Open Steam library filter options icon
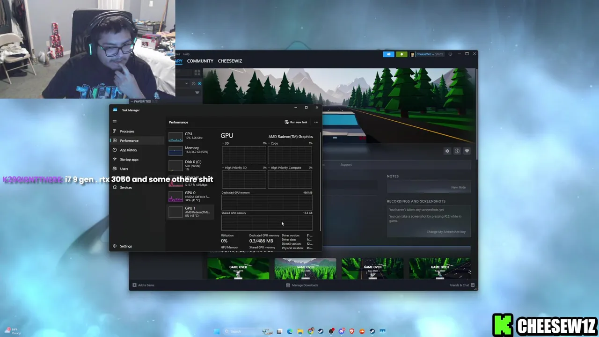Viewport: 599px width, 337px height. [197, 93]
